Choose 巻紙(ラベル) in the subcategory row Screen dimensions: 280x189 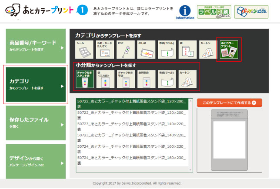(x=167, y=79)
